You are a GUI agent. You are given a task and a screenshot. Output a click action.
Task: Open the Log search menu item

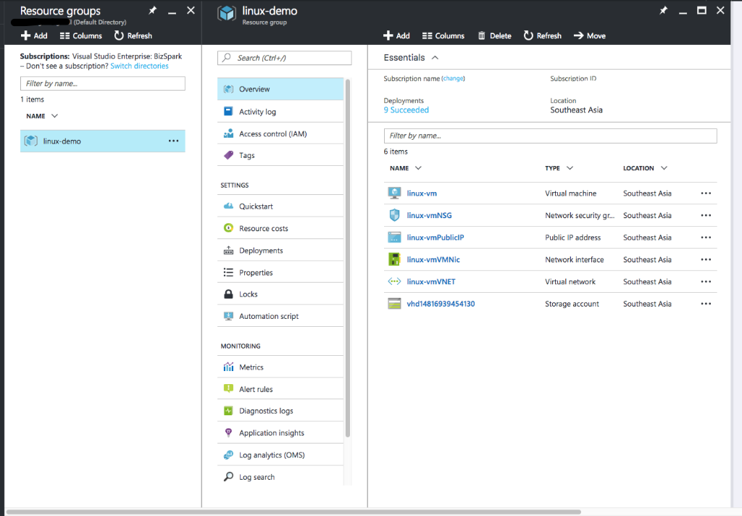[280, 477]
